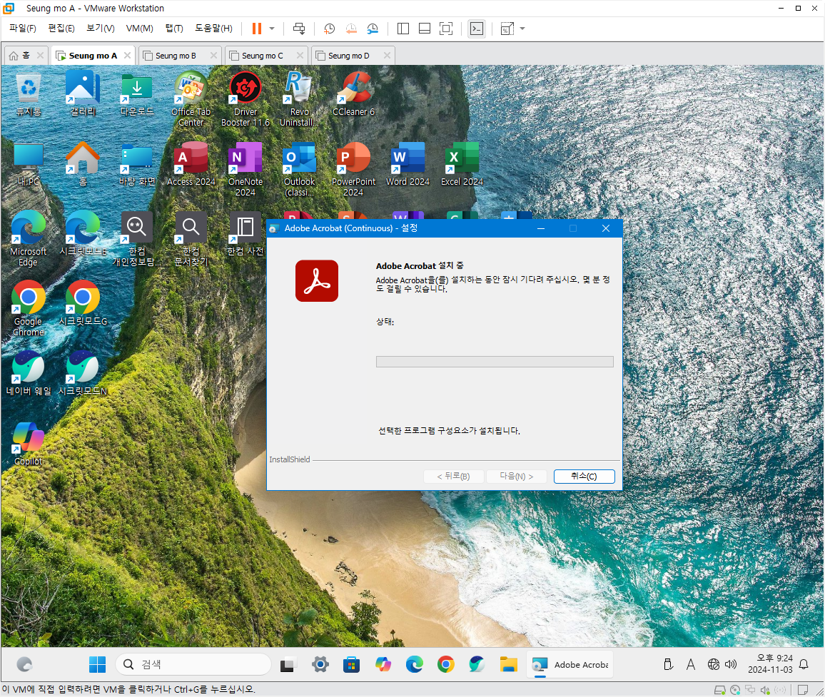Image resolution: width=825 pixels, height=697 pixels.
Task: Select the Driver Booster 11.6 icon
Action: tap(246, 100)
